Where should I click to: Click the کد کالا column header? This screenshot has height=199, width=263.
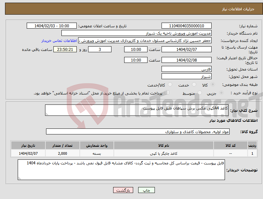(x=231, y=145)
